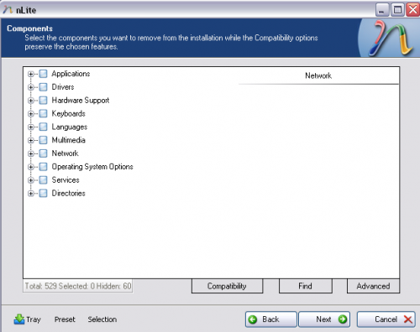
Task: Expand the Directories tree node
Action: click(x=30, y=194)
